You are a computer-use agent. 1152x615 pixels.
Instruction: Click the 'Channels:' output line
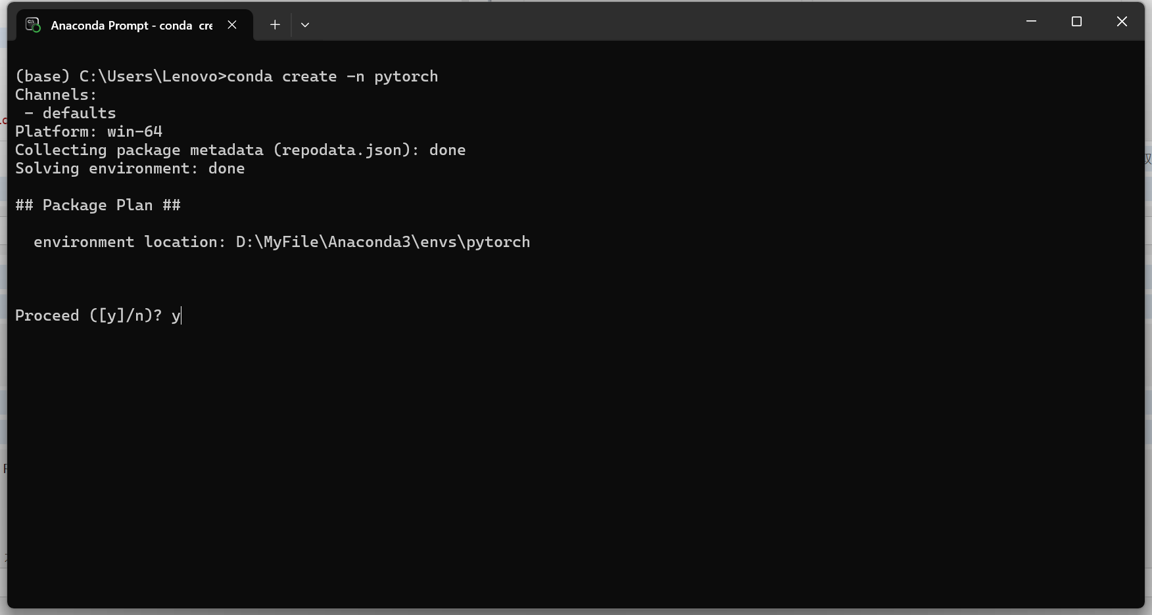pos(56,95)
